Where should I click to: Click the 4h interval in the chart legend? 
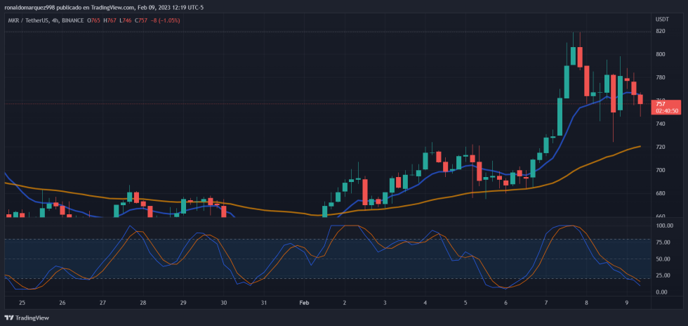pos(55,20)
